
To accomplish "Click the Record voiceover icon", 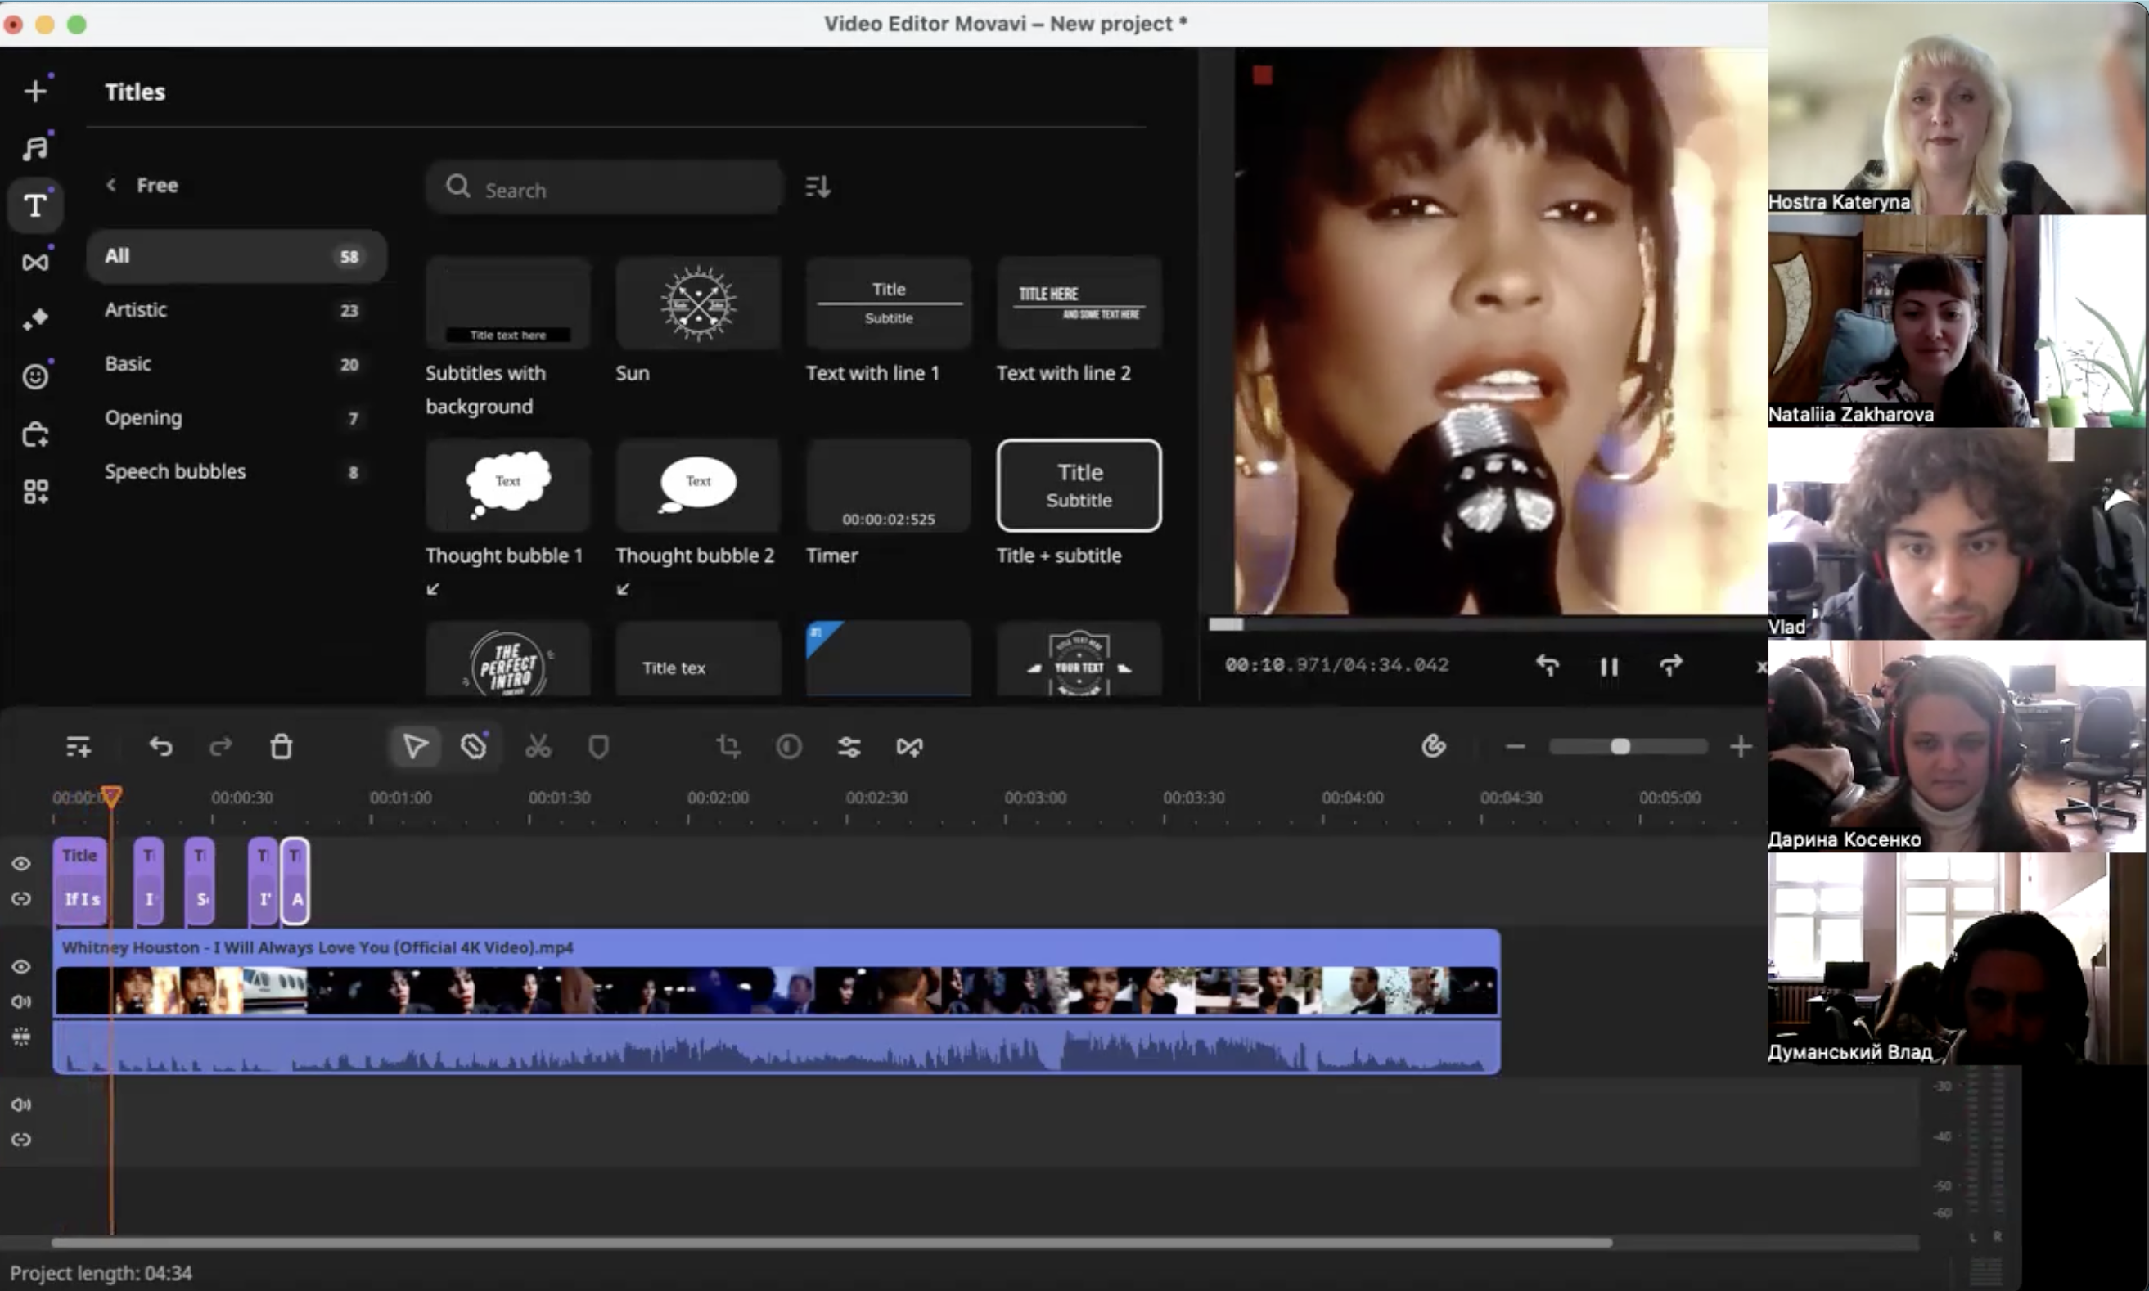I will [1433, 745].
